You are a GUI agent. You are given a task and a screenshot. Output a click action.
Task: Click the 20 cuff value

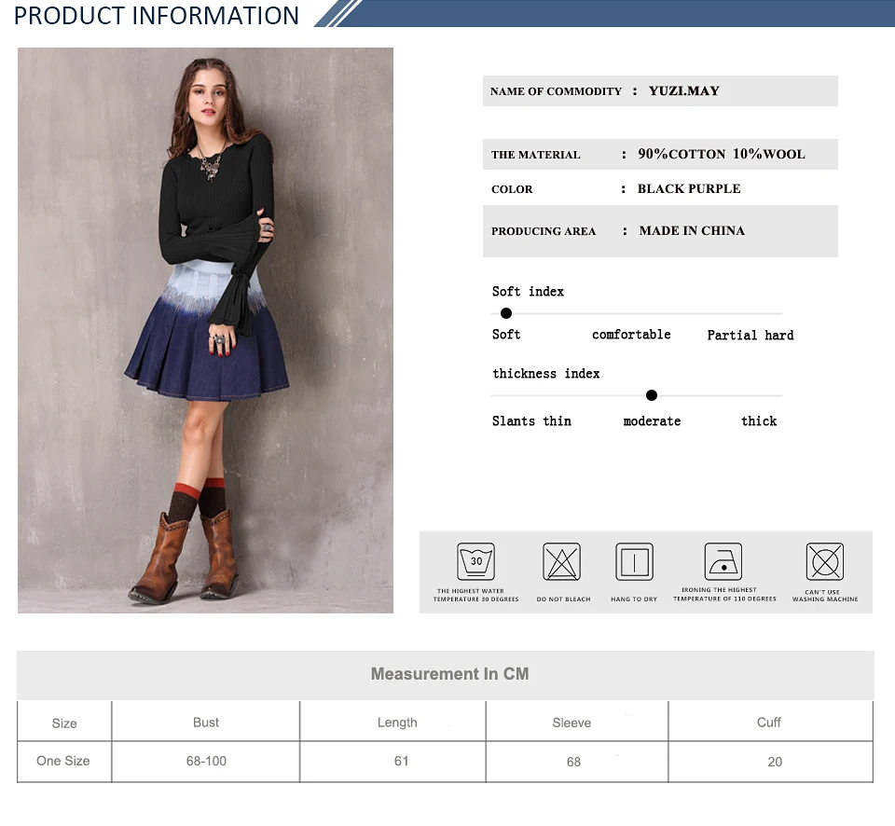coord(775,762)
